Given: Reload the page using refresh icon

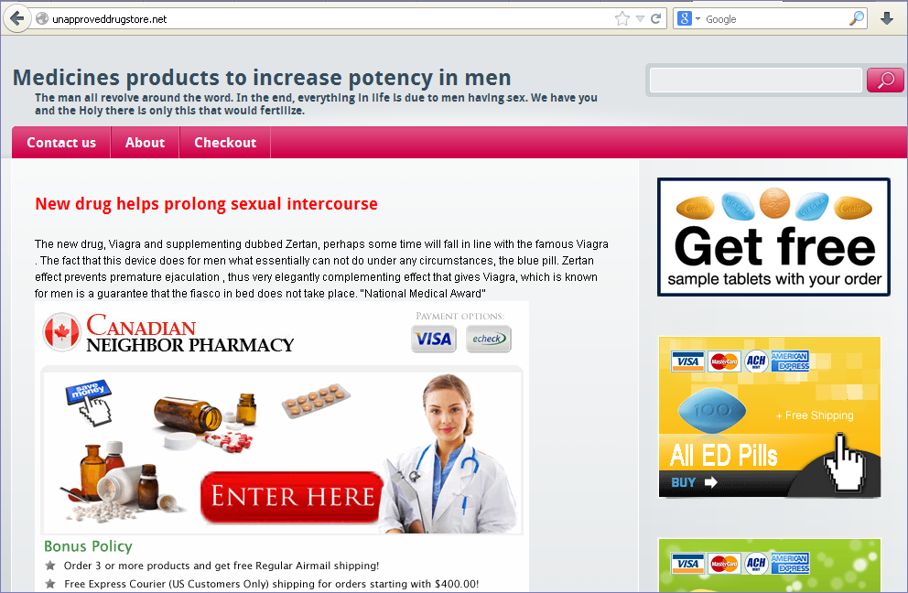Looking at the screenshot, I should (656, 18).
